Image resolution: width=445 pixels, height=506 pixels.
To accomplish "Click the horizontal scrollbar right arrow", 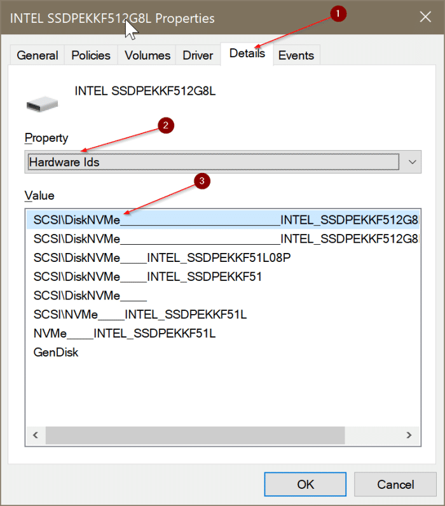I will point(409,435).
